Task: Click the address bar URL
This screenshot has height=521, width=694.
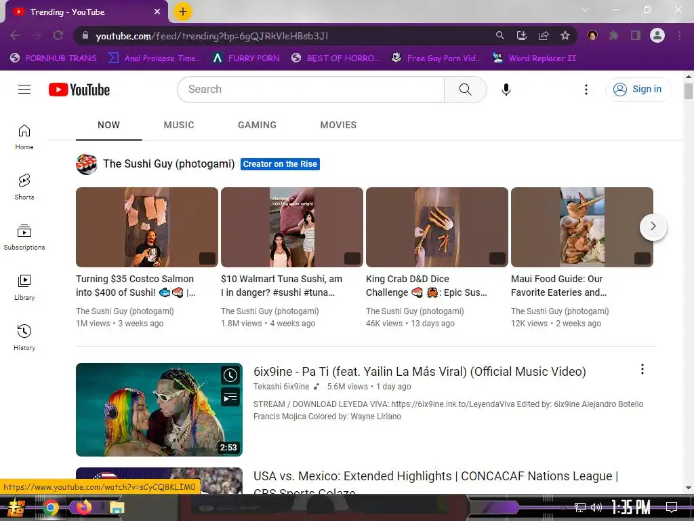Action: (212, 36)
